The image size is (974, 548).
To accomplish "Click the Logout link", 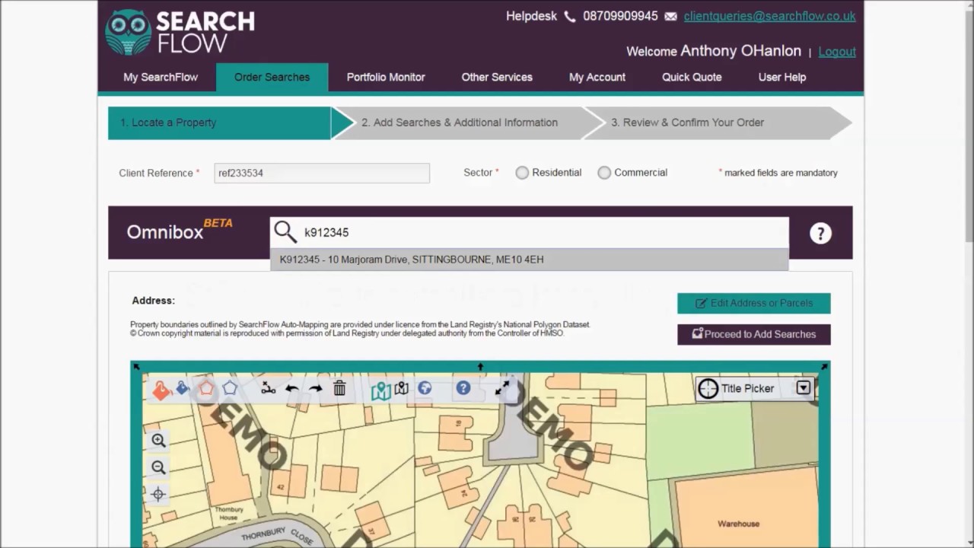I will pyautogui.click(x=837, y=52).
